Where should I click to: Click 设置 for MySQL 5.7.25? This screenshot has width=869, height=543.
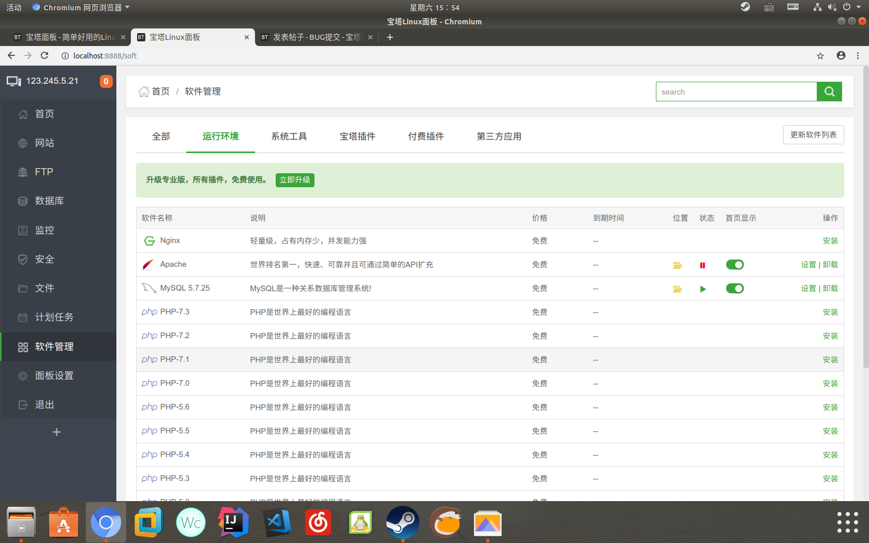(x=808, y=289)
